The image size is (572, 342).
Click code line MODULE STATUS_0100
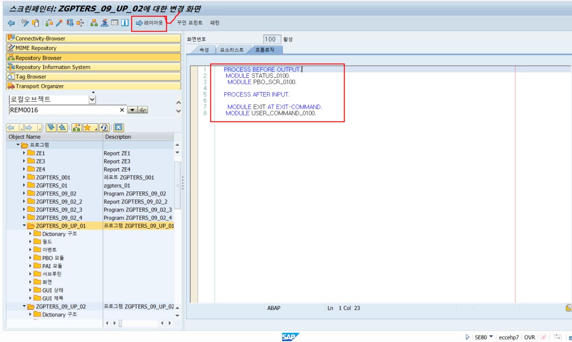(x=257, y=76)
